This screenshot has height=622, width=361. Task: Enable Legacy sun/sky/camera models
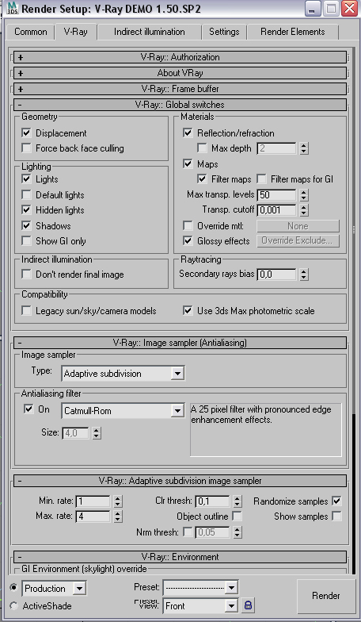[x=27, y=311]
